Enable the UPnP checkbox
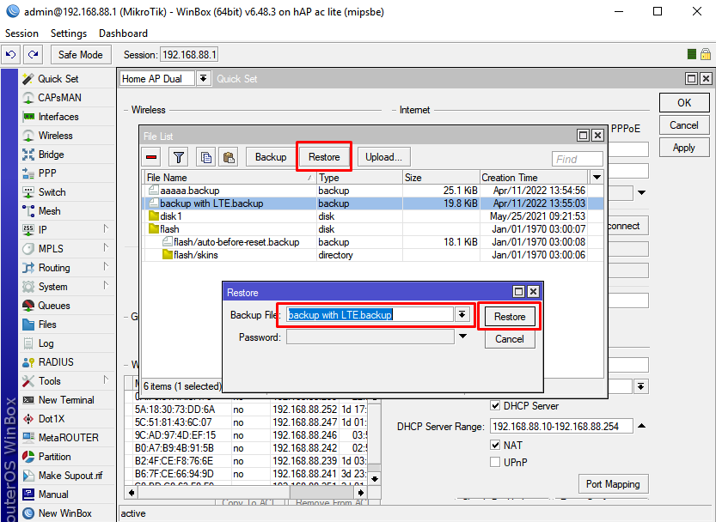This screenshot has width=716, height=522. click(x=495, y=463)
